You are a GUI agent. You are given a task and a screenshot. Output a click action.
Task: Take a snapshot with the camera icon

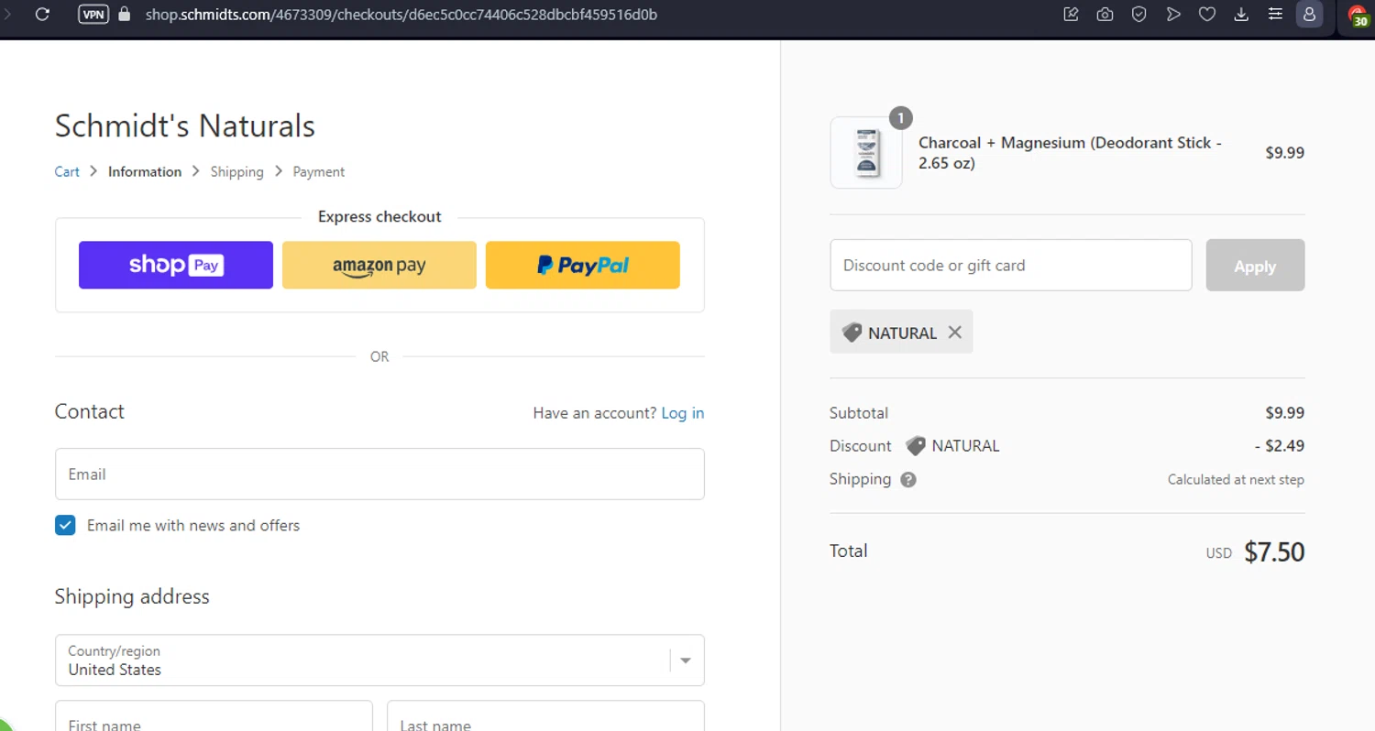(x=1105, y=15)
